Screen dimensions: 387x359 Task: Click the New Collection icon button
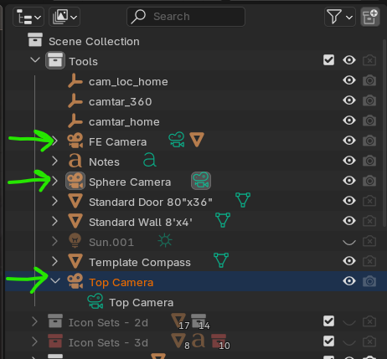pyautogui.click(x=370, y=17)
